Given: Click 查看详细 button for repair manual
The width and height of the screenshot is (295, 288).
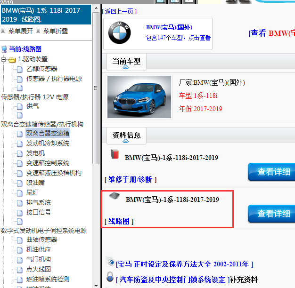Looking at the screenshot, I should 271,172.
